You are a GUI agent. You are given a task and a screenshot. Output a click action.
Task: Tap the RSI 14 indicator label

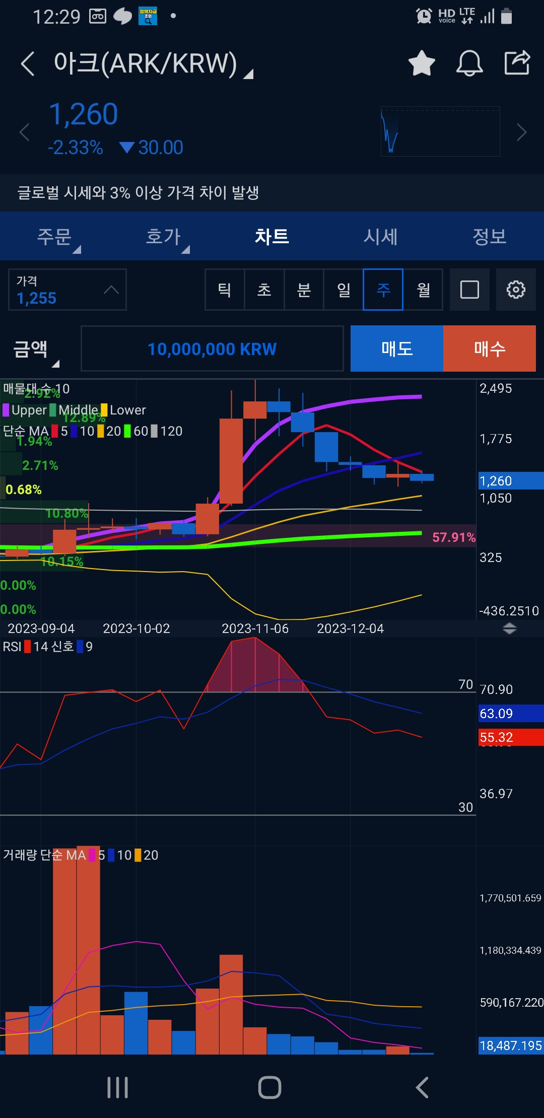coord(24,647)
